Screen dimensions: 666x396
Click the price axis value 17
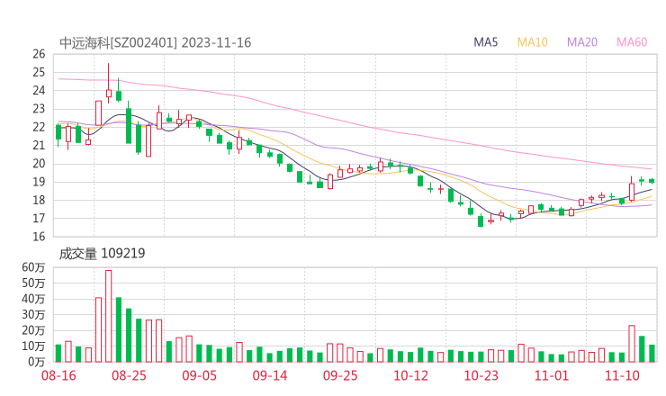[x=39, y=219]
